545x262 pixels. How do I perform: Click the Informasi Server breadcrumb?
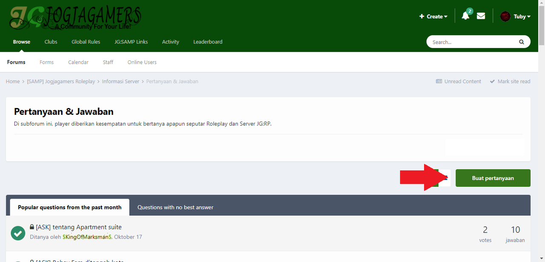click(x=120, y=81)
